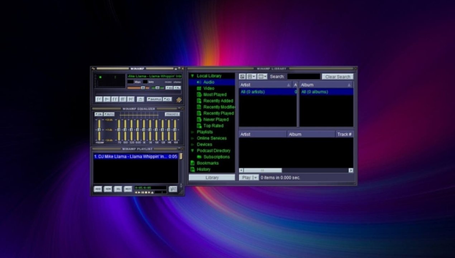Toggle the PL playlist window button
This screenshot has height=258, width=455.
pos(177,88)
